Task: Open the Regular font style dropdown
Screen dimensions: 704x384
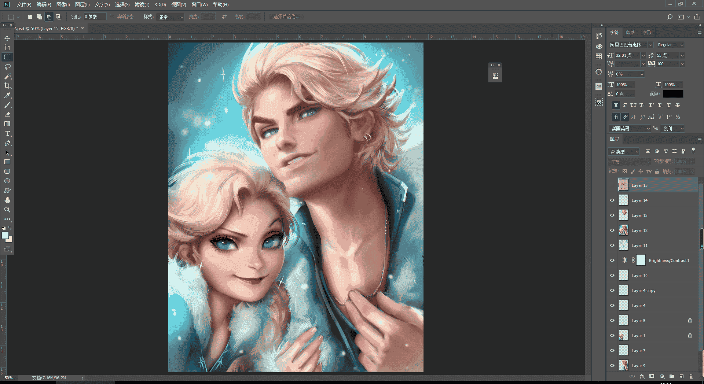Action: (x=682, y=45)
